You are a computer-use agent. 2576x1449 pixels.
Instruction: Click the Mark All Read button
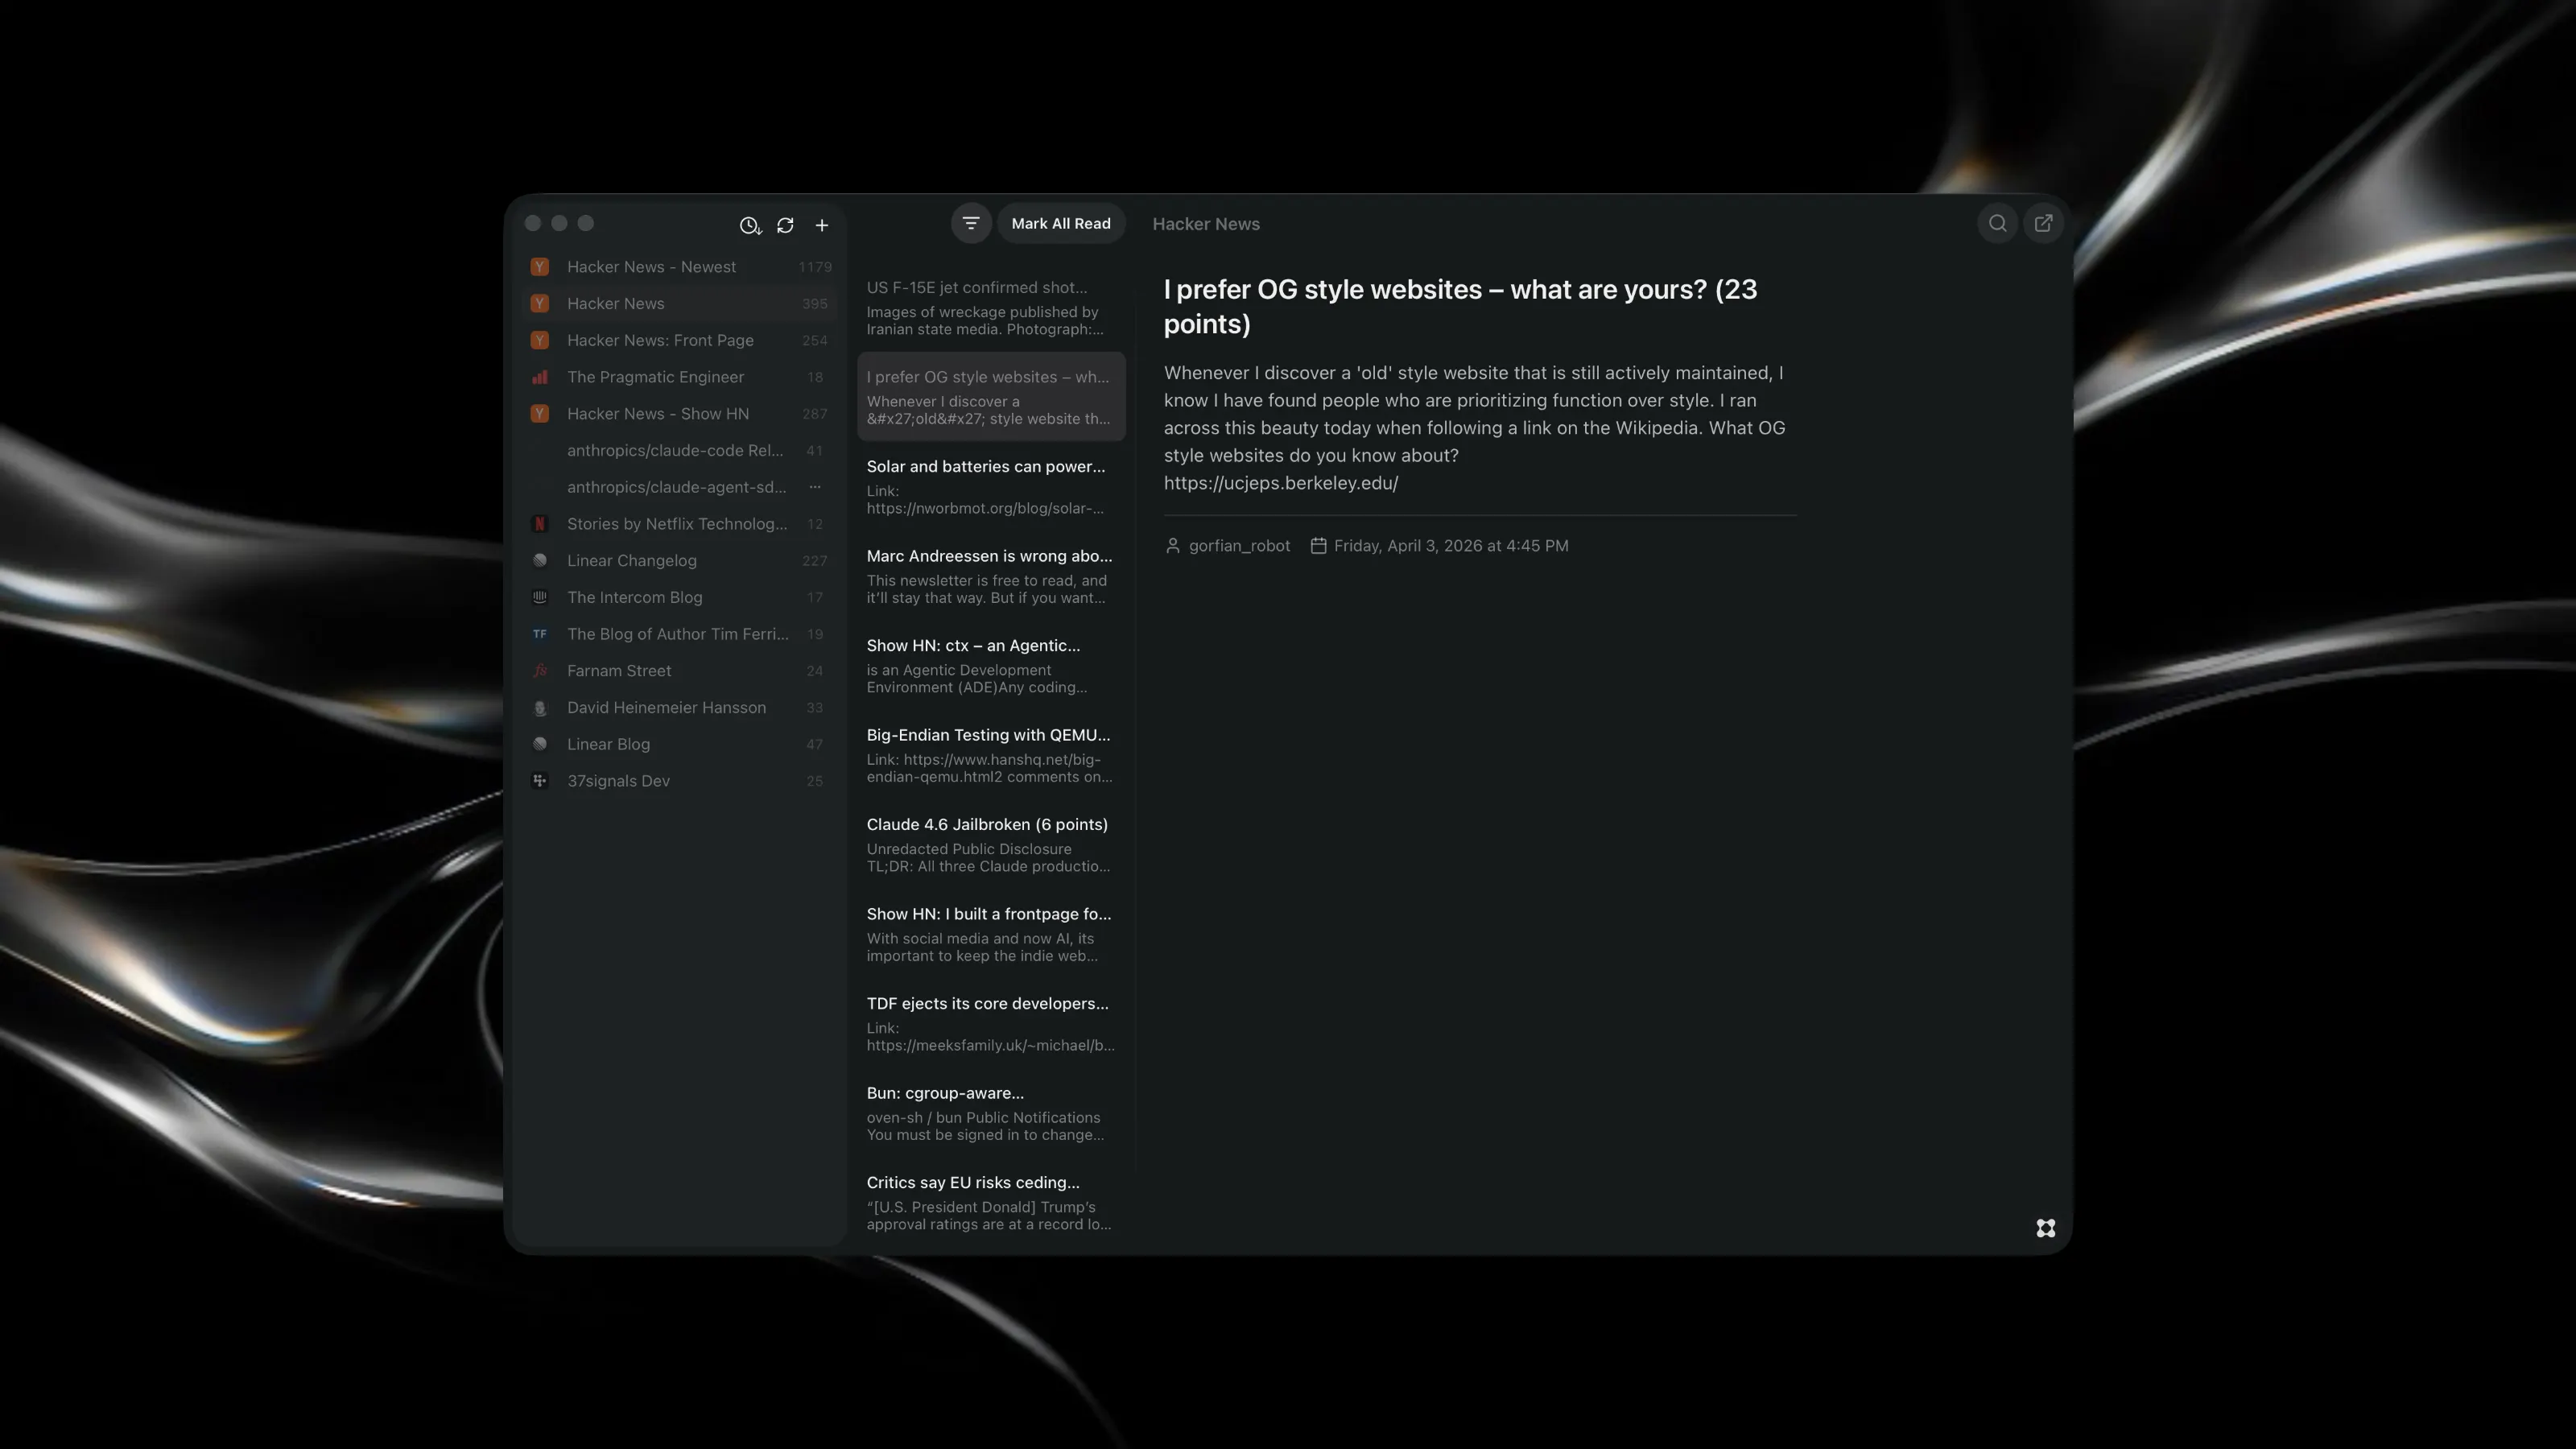pyautogui.click(x=1061, y=223)
